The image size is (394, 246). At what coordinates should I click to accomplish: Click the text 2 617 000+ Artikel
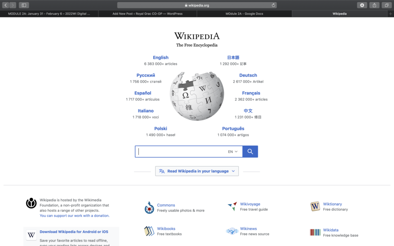click(x=248, y=82)
